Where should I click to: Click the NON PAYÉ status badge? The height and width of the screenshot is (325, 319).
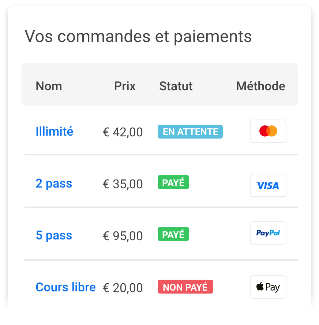[x=185, y=287]
